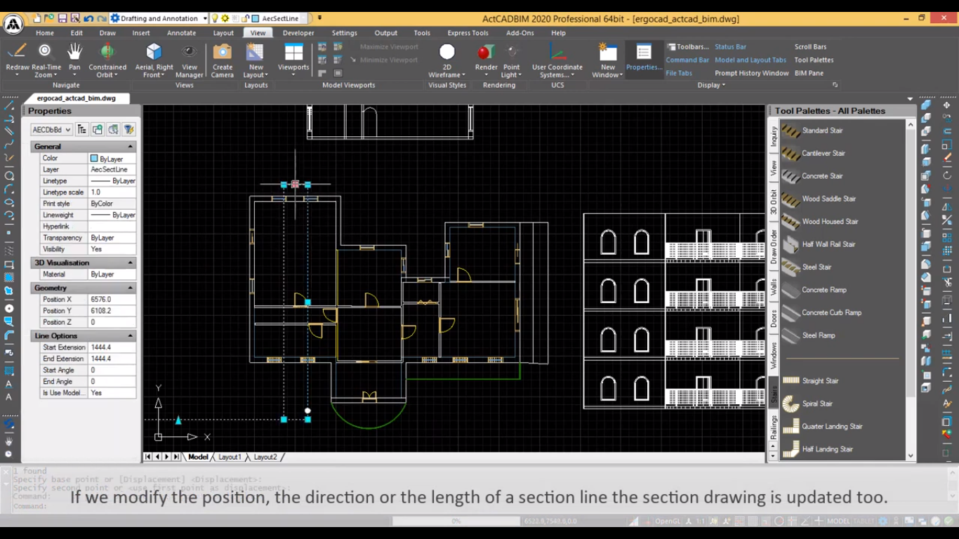Screen dimensions: 959x539
Task: Click the Render teapot icon
Action: click(486, 51)
